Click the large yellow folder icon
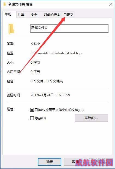Image resolution: width=115 pixels, height=169 pixels. pos(11,29)
